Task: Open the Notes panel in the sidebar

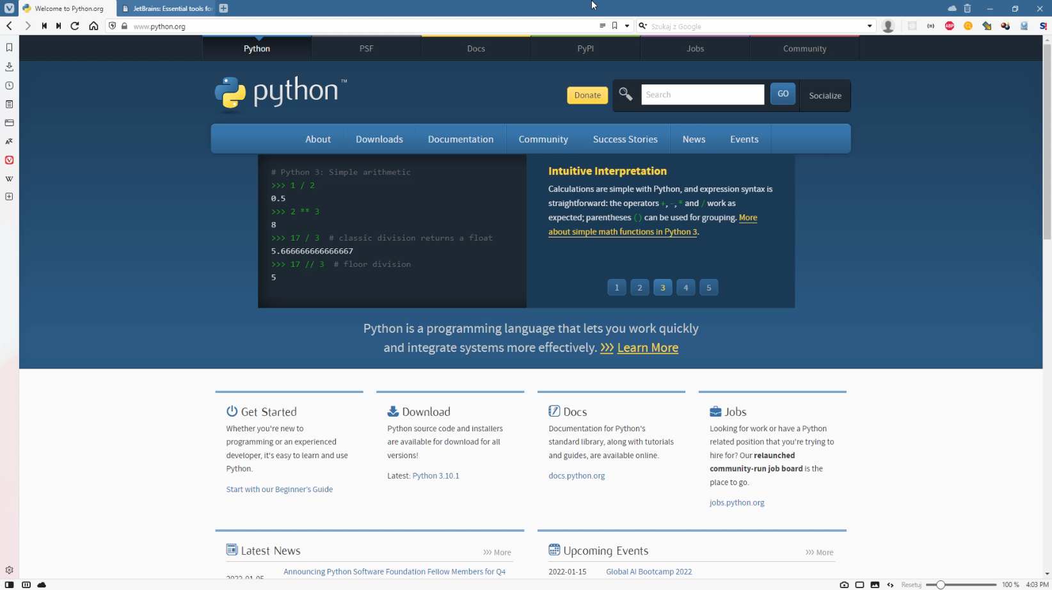Action: pos(9,104)
